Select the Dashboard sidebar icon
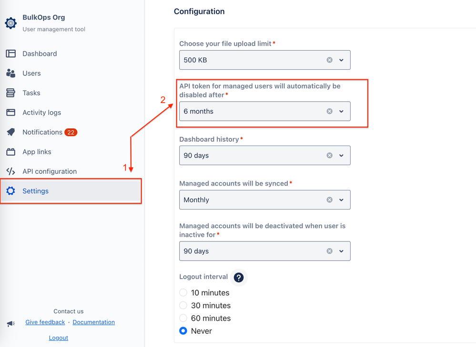 (x=10, y=53)
